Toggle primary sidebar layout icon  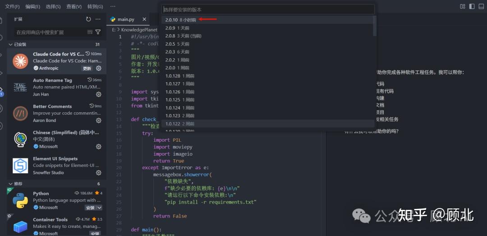tap(472, 6)
